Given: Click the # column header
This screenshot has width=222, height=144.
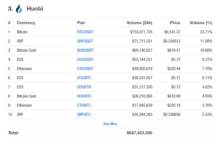Looking at the screenshot, I should [x=9, y=23].
